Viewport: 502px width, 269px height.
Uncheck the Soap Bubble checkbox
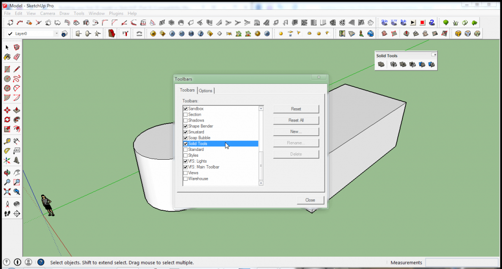tap(185, 138)
